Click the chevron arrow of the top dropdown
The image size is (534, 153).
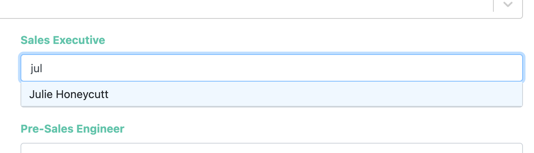pos(508,5)
